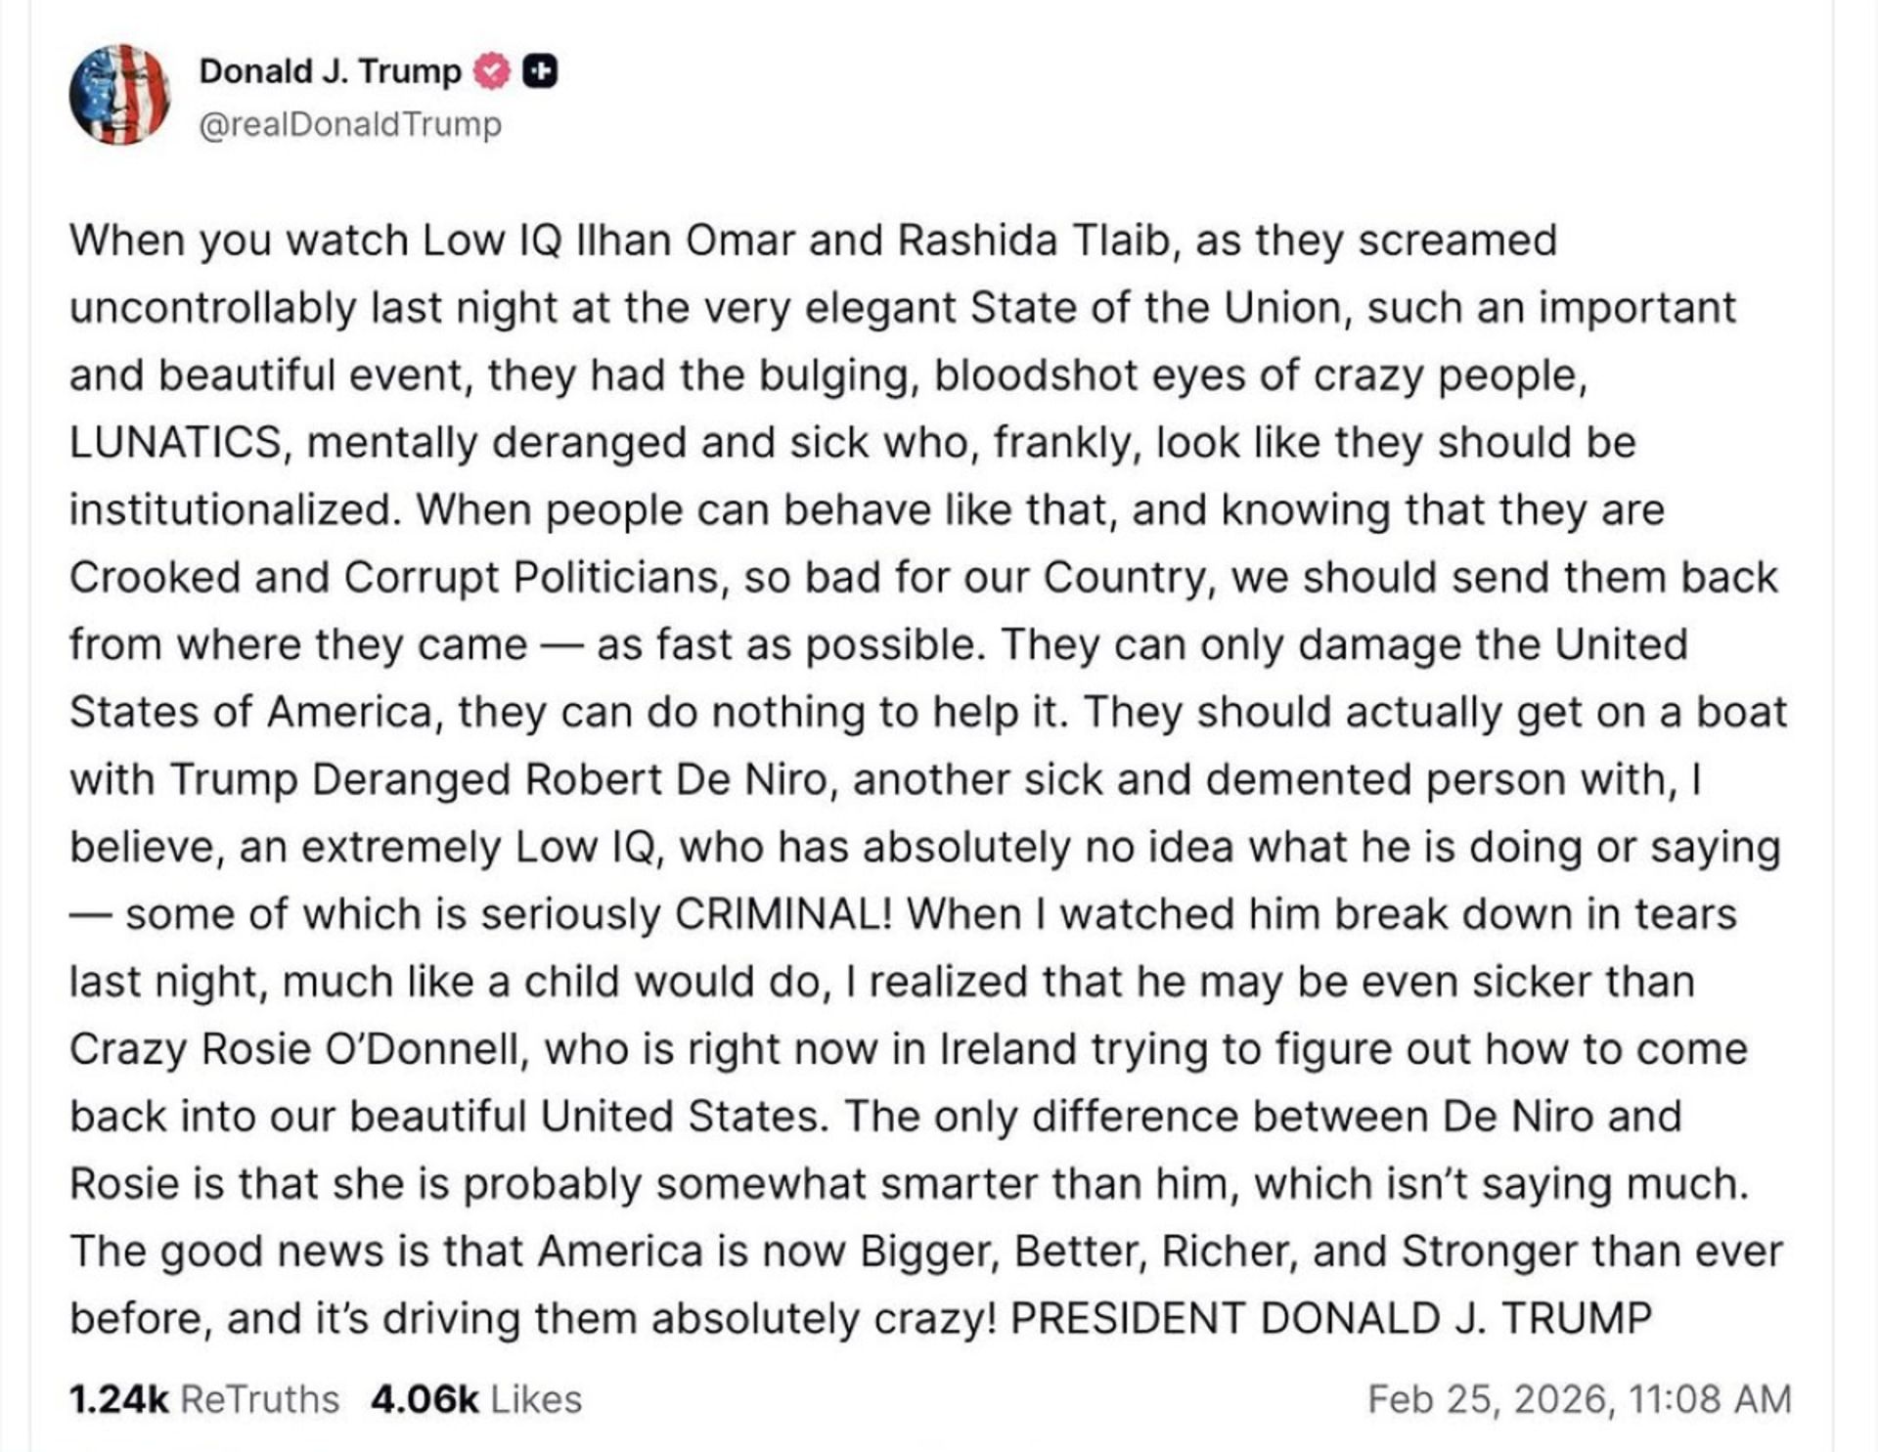View the 1.24k ReTruths list
Viewport: 1878px width, 1452px height.
click(x=203, y=1399)
